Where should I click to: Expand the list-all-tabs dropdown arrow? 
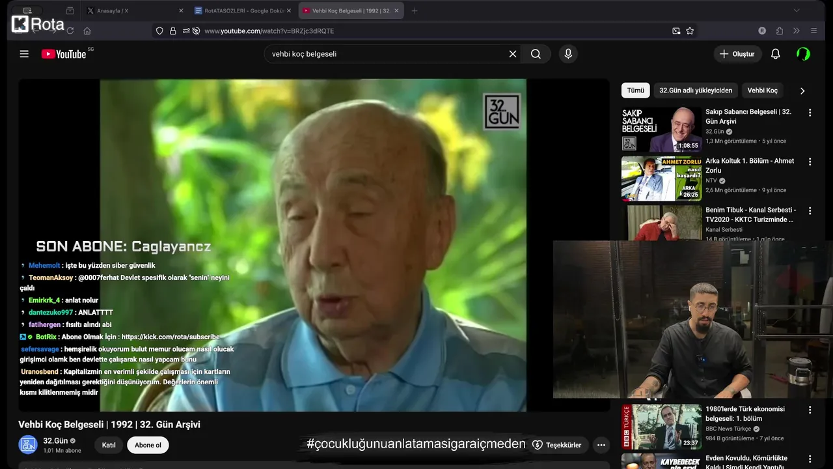796,10
